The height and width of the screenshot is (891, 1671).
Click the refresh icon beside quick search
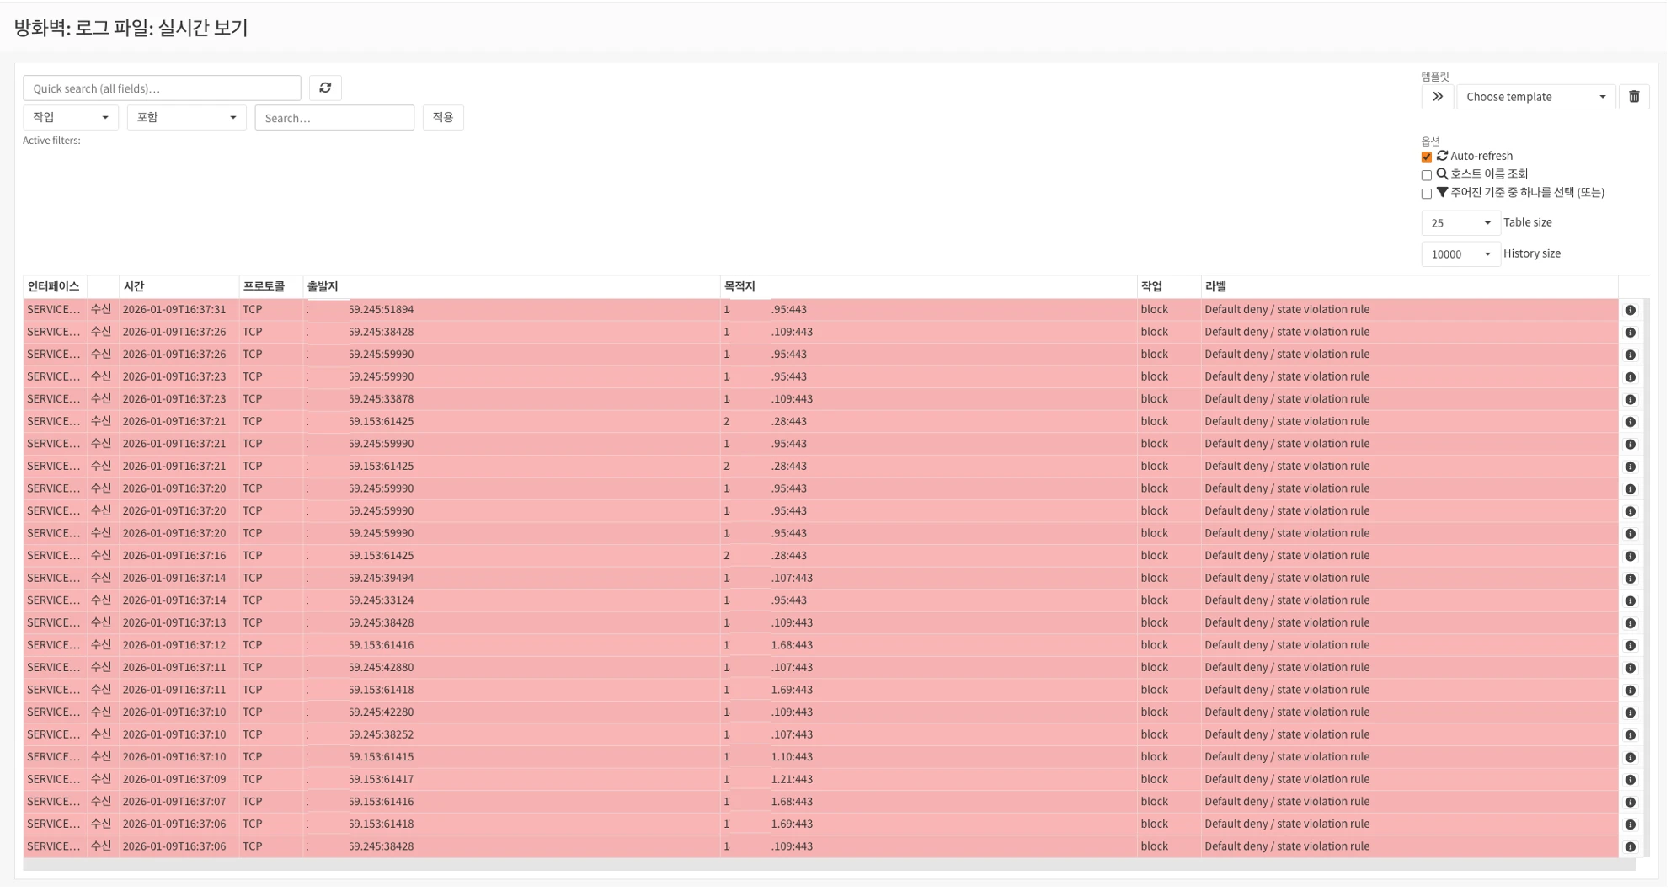325,88
